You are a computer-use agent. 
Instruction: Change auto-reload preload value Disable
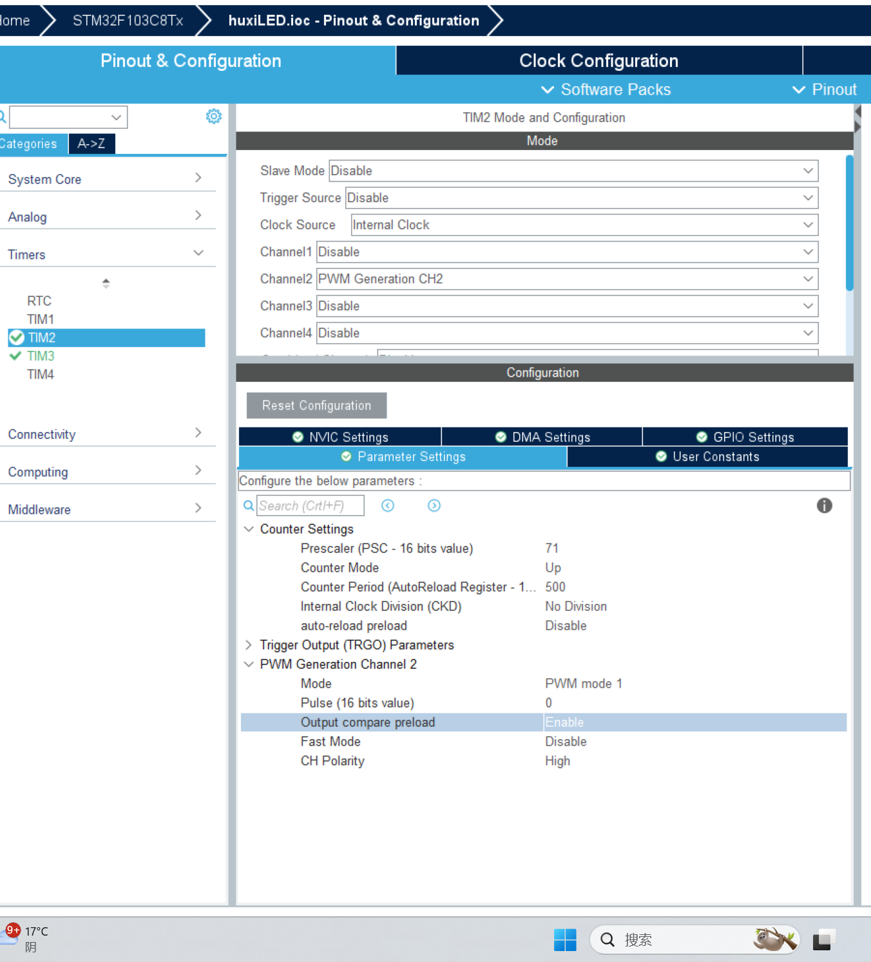(x=566, y=625)
